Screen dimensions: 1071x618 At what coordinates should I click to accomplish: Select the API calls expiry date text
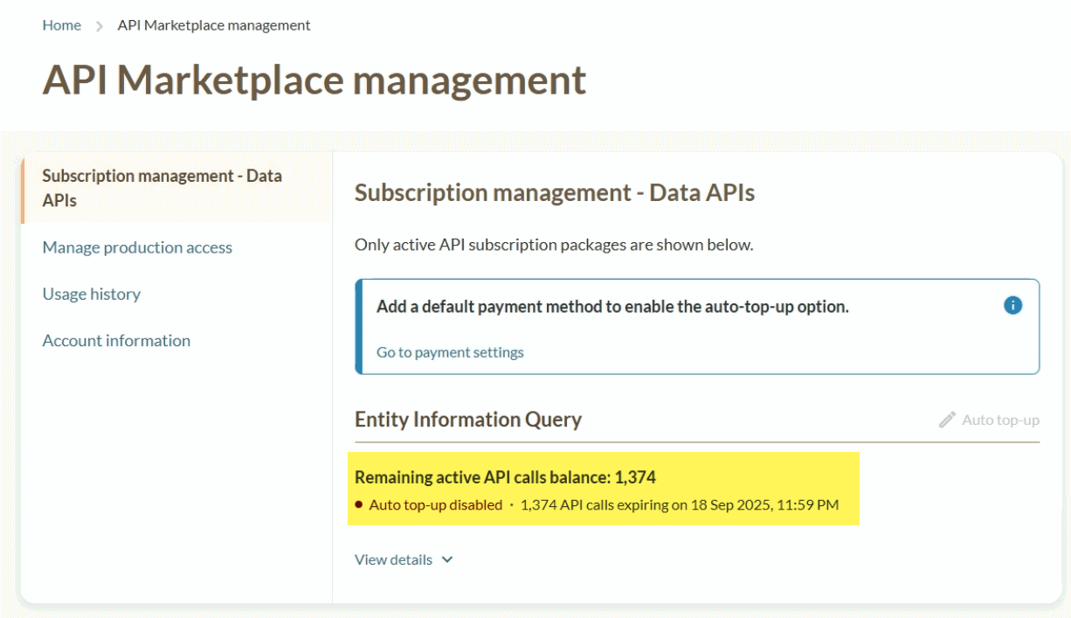coord(680,504)
